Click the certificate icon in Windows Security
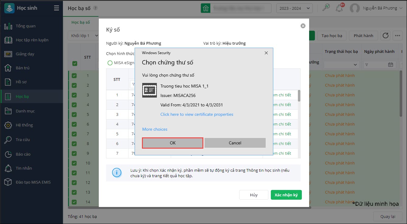The image size is (407, 224). point(150,90)
